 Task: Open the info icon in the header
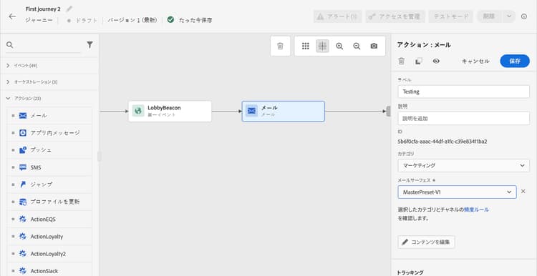click(x=524, y=16)
